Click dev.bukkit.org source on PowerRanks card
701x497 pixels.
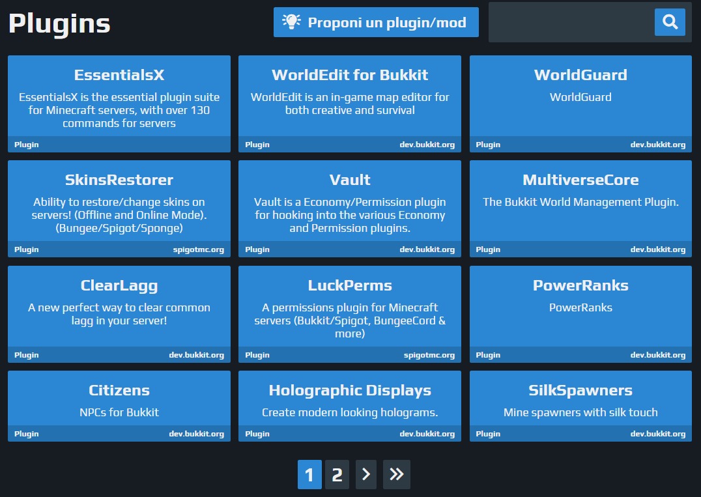click(x=658, y=355)
